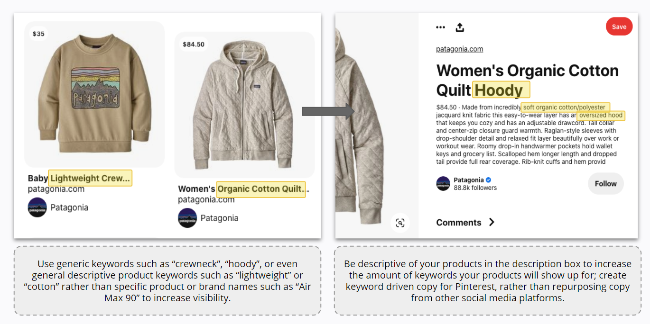Click Patagonia avatar under Women's Quilt pin
This screenshot has height=324, width=650.
point(187,218)
